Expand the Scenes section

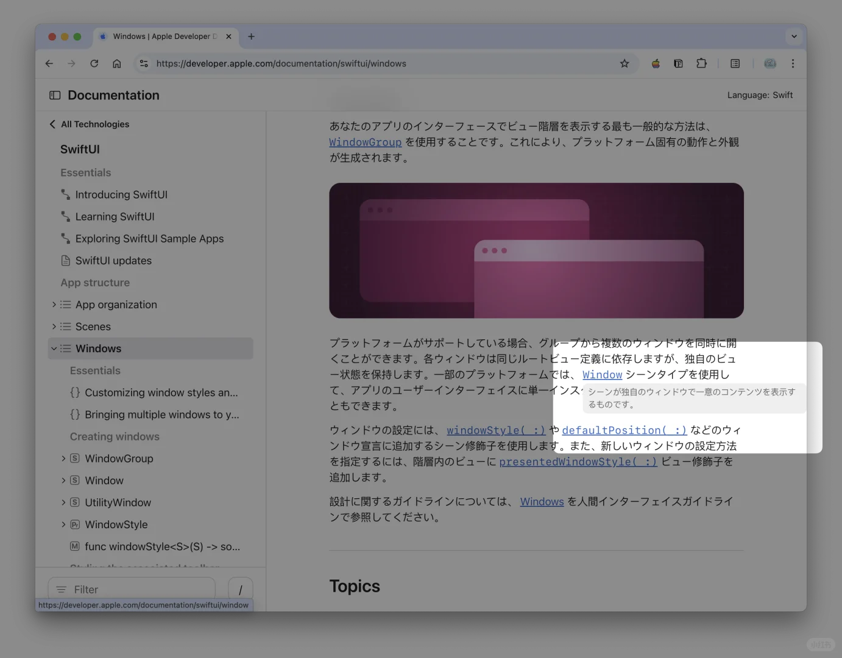click(x=54, y=327)
